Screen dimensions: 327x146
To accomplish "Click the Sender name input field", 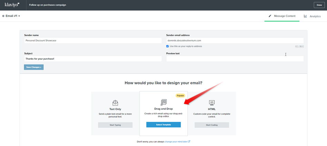I will pos(93,41).
